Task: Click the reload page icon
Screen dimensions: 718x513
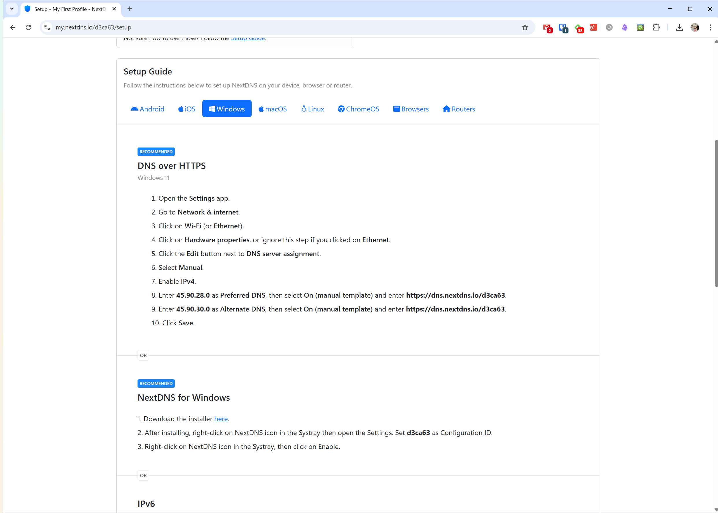Action: [28, 27]
